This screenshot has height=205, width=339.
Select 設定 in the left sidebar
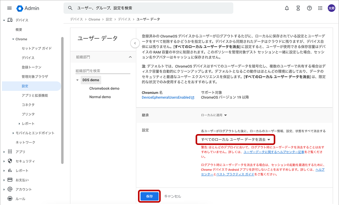coord(25,86)
